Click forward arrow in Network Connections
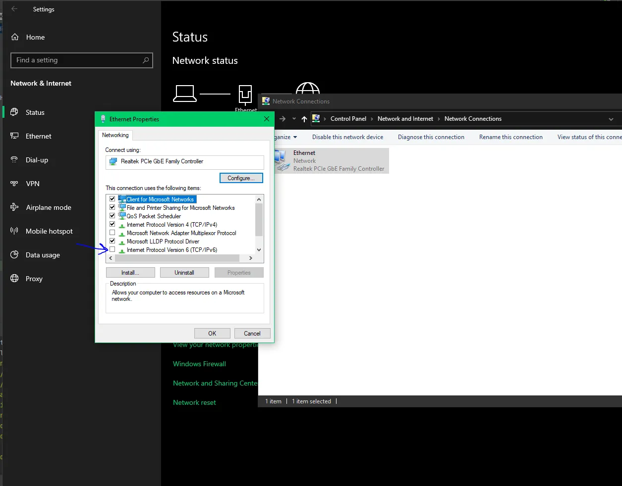 (x=283, y=119)
